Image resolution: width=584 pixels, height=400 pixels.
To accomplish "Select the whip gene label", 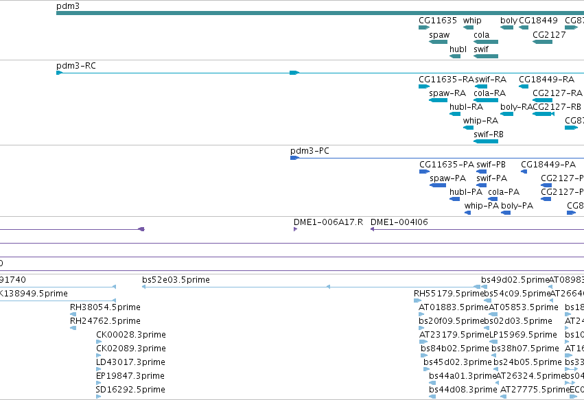I will 472,20.
